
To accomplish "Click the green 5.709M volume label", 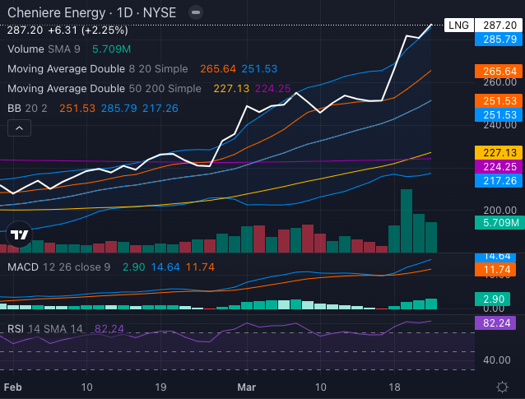I will [x=499, y=222].
